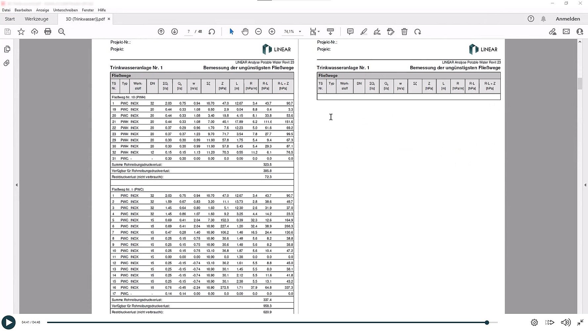Screen dimensions: 588x331
Task: Open video settings gear
Action: pos(534,322)
